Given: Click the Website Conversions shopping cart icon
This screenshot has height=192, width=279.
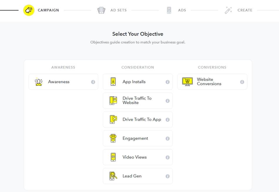Looking at the screenshot, I should [187, 82].
